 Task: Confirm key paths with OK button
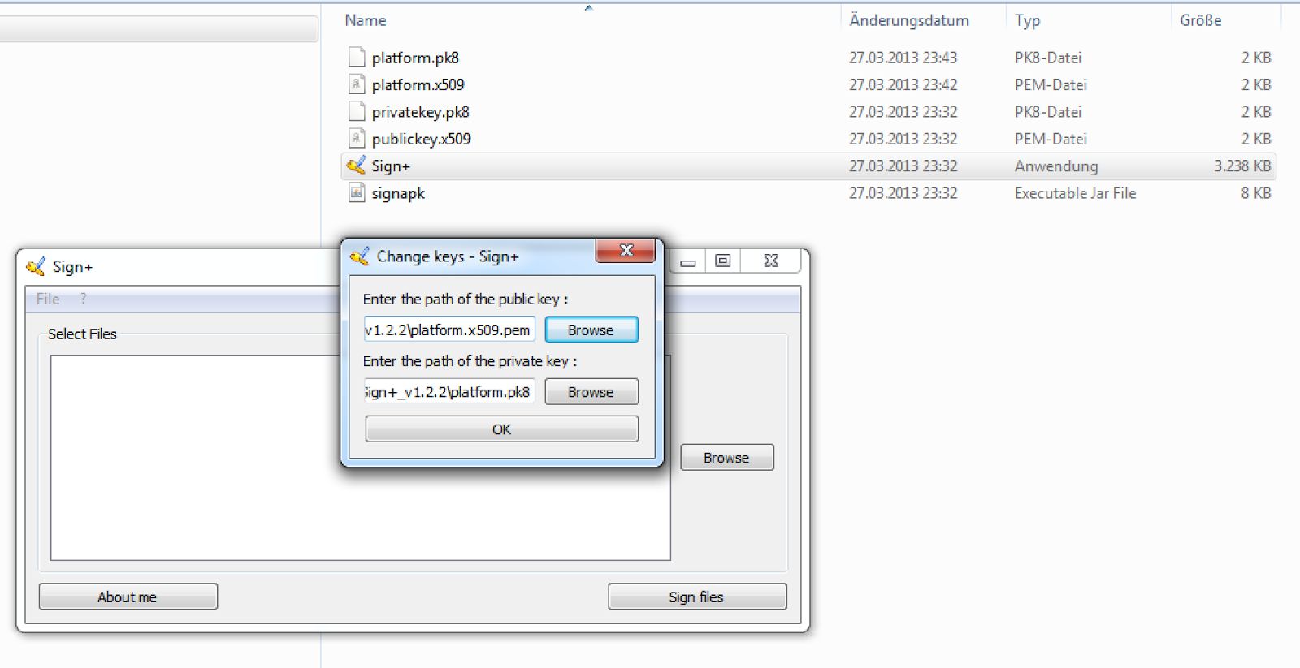501,429
